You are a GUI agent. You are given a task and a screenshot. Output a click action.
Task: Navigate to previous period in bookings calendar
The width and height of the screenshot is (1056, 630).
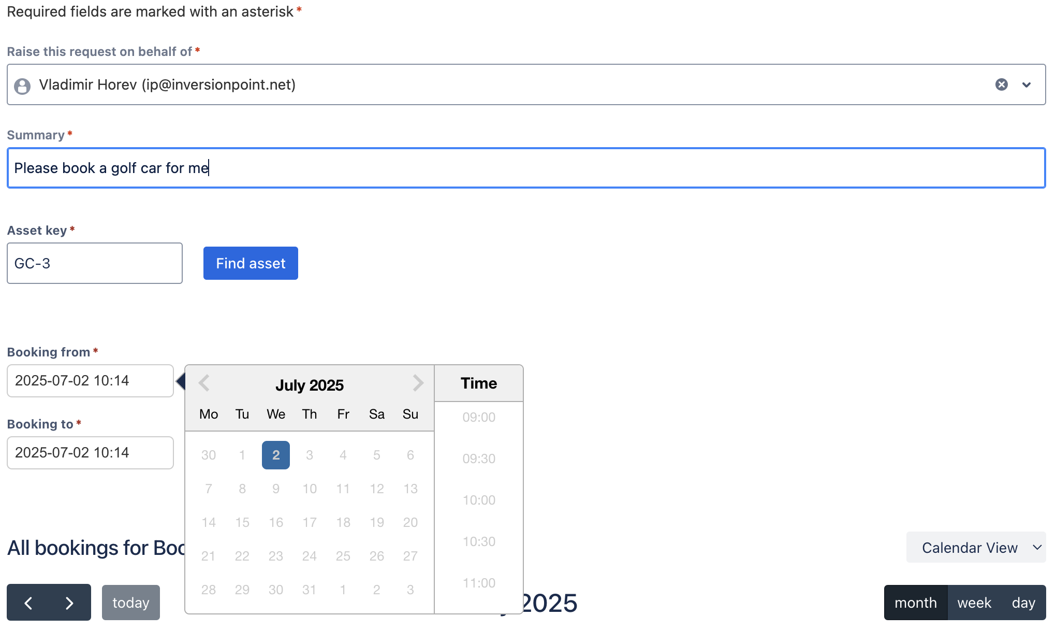[28, 603]
